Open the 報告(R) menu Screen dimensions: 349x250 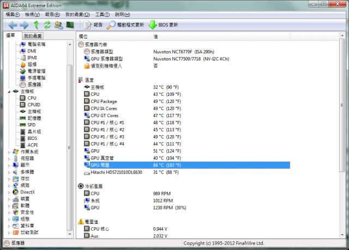pyautogui.click(x=52, y=15)
